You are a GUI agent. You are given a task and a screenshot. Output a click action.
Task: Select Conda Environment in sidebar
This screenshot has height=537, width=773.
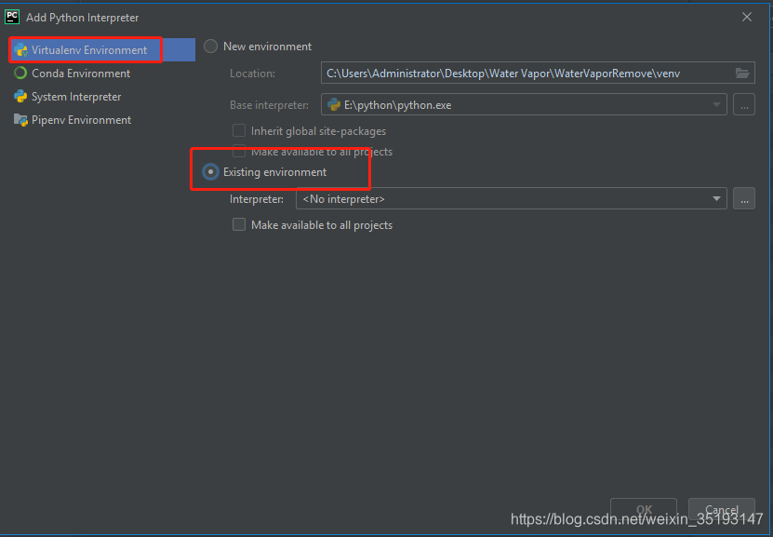pos(102,73)
